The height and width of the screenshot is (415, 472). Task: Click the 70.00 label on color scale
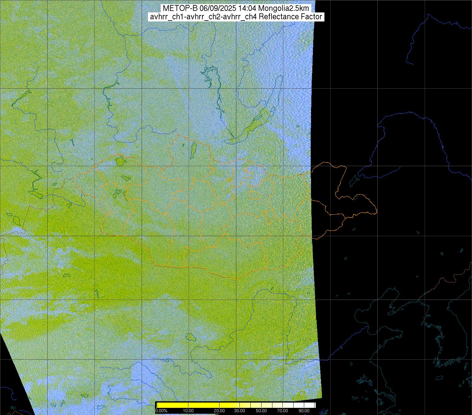point(283,411)
